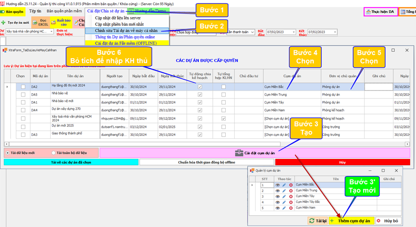
Task: Click the Tạo dự án mới plus icon
Action: click(3, 22)
